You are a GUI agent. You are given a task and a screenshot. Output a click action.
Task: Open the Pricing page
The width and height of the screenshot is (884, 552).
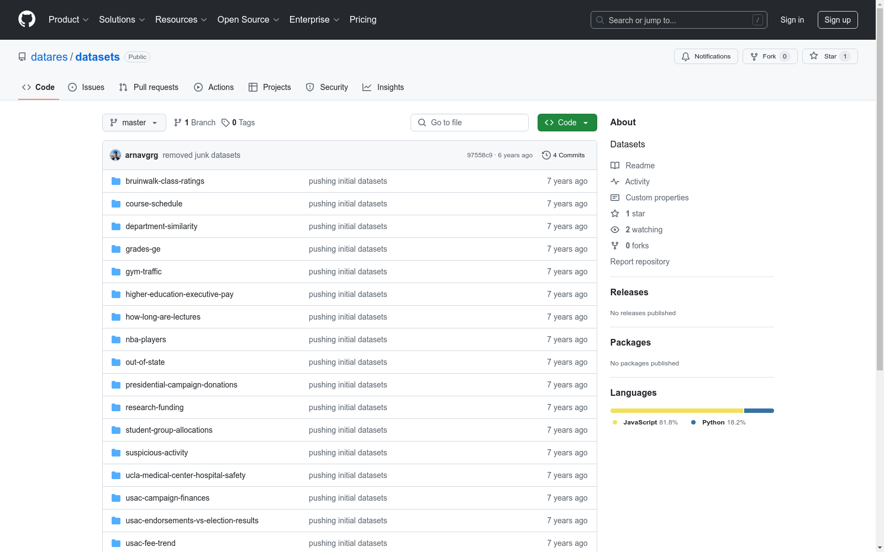coord(363,19)
